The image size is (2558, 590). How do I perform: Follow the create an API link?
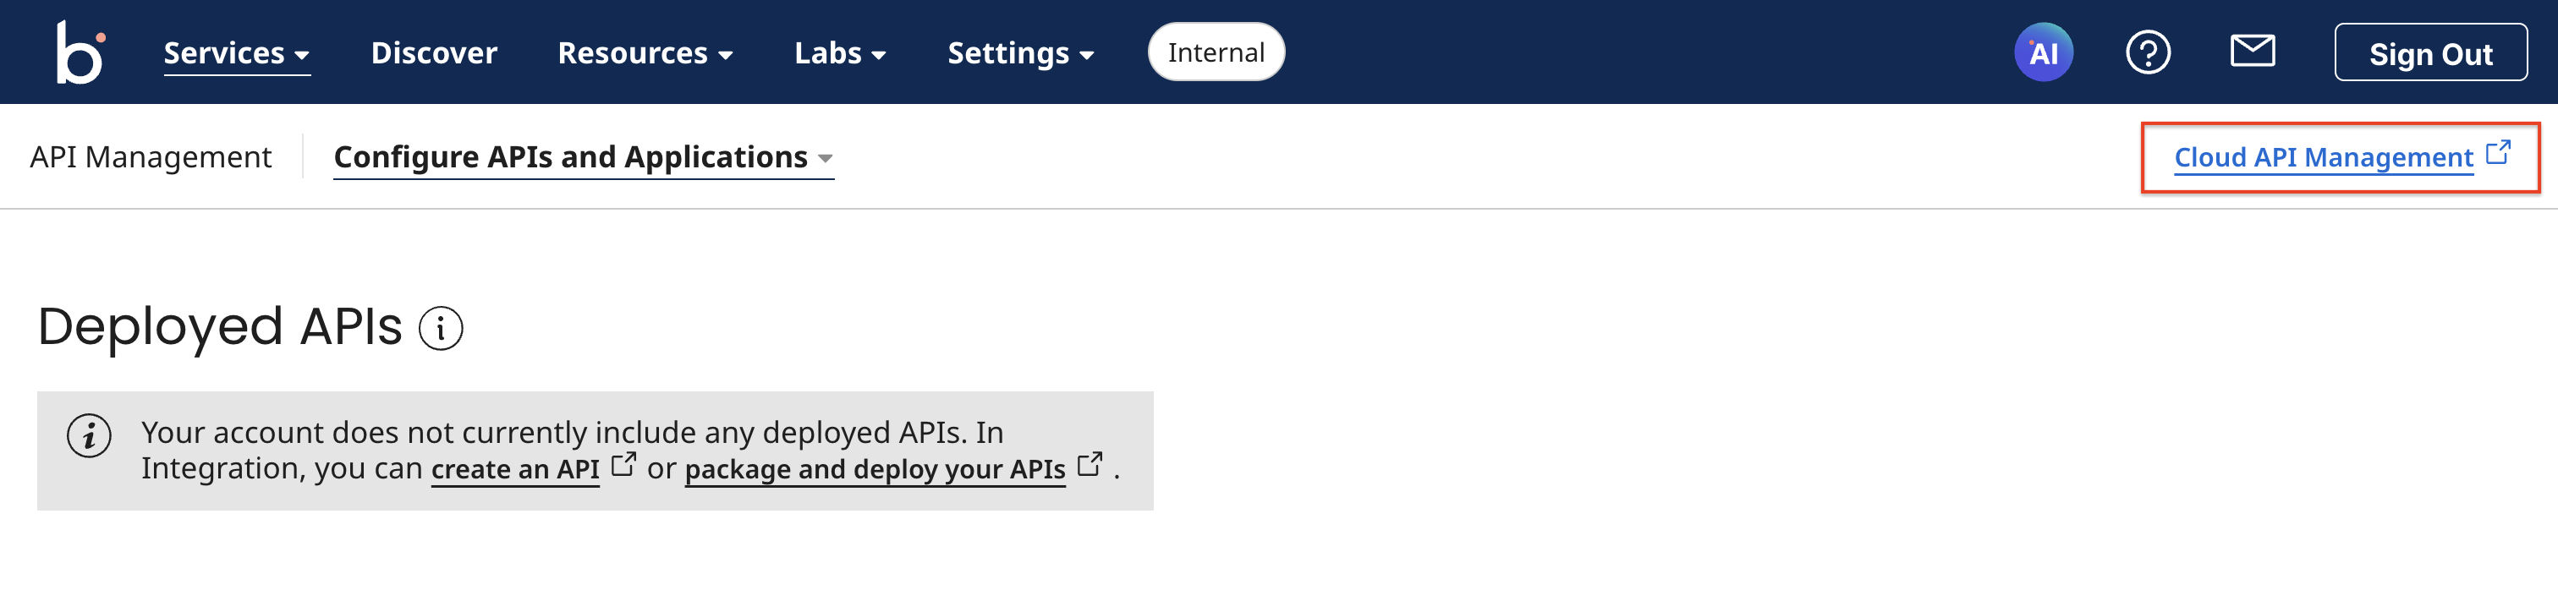pyautogui.click(x=514, y=469)
